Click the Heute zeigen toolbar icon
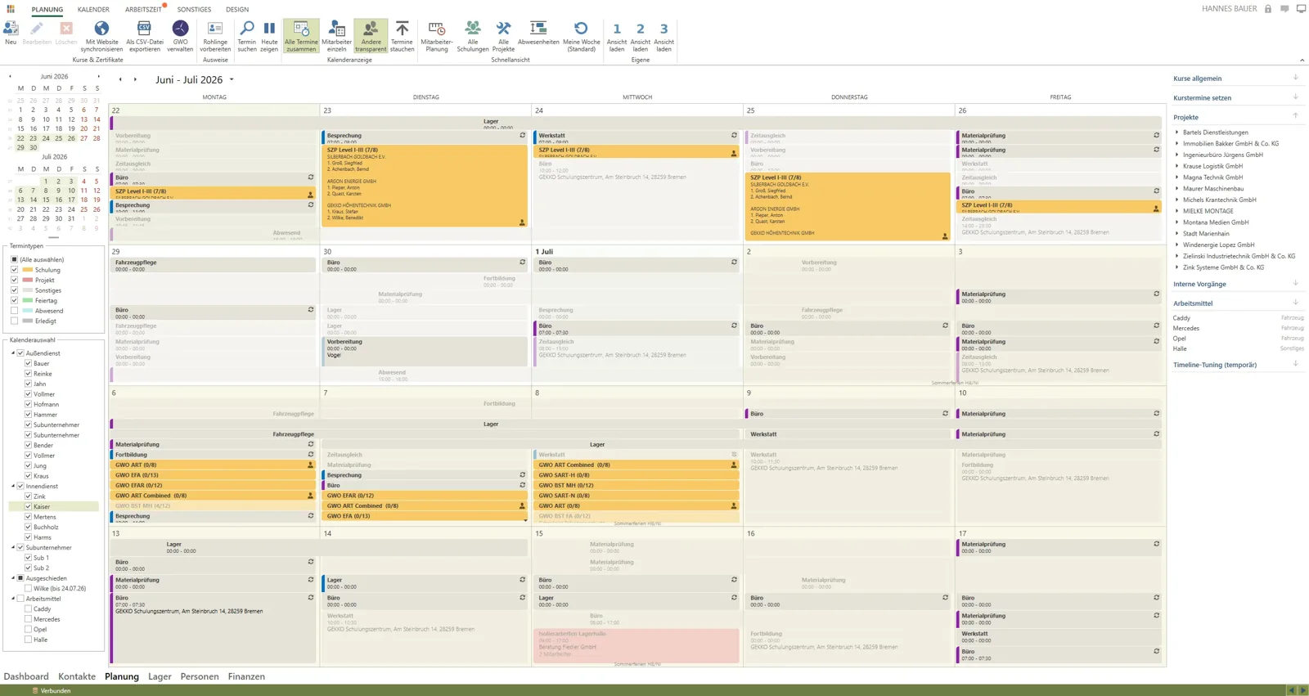 click(x=269, y=30)
